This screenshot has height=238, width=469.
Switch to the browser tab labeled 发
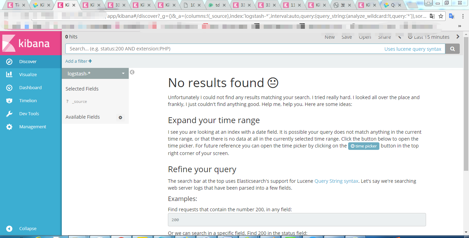pyautogui.click(x=342, y=5)
